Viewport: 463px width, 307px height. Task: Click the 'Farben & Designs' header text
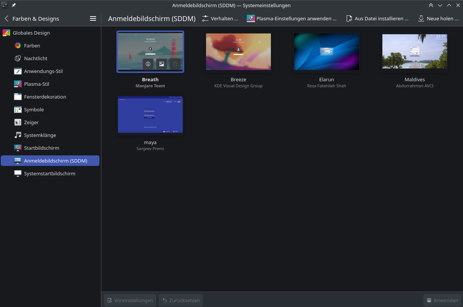click(36, 18)
